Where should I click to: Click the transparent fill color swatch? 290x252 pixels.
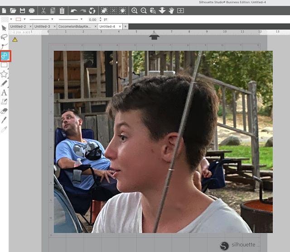[5, 19]
